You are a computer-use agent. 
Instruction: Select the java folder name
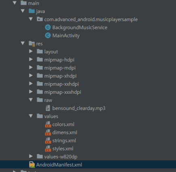coord(40,11)
